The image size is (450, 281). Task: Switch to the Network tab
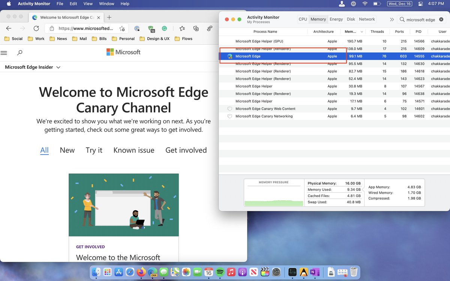[367, 19]
